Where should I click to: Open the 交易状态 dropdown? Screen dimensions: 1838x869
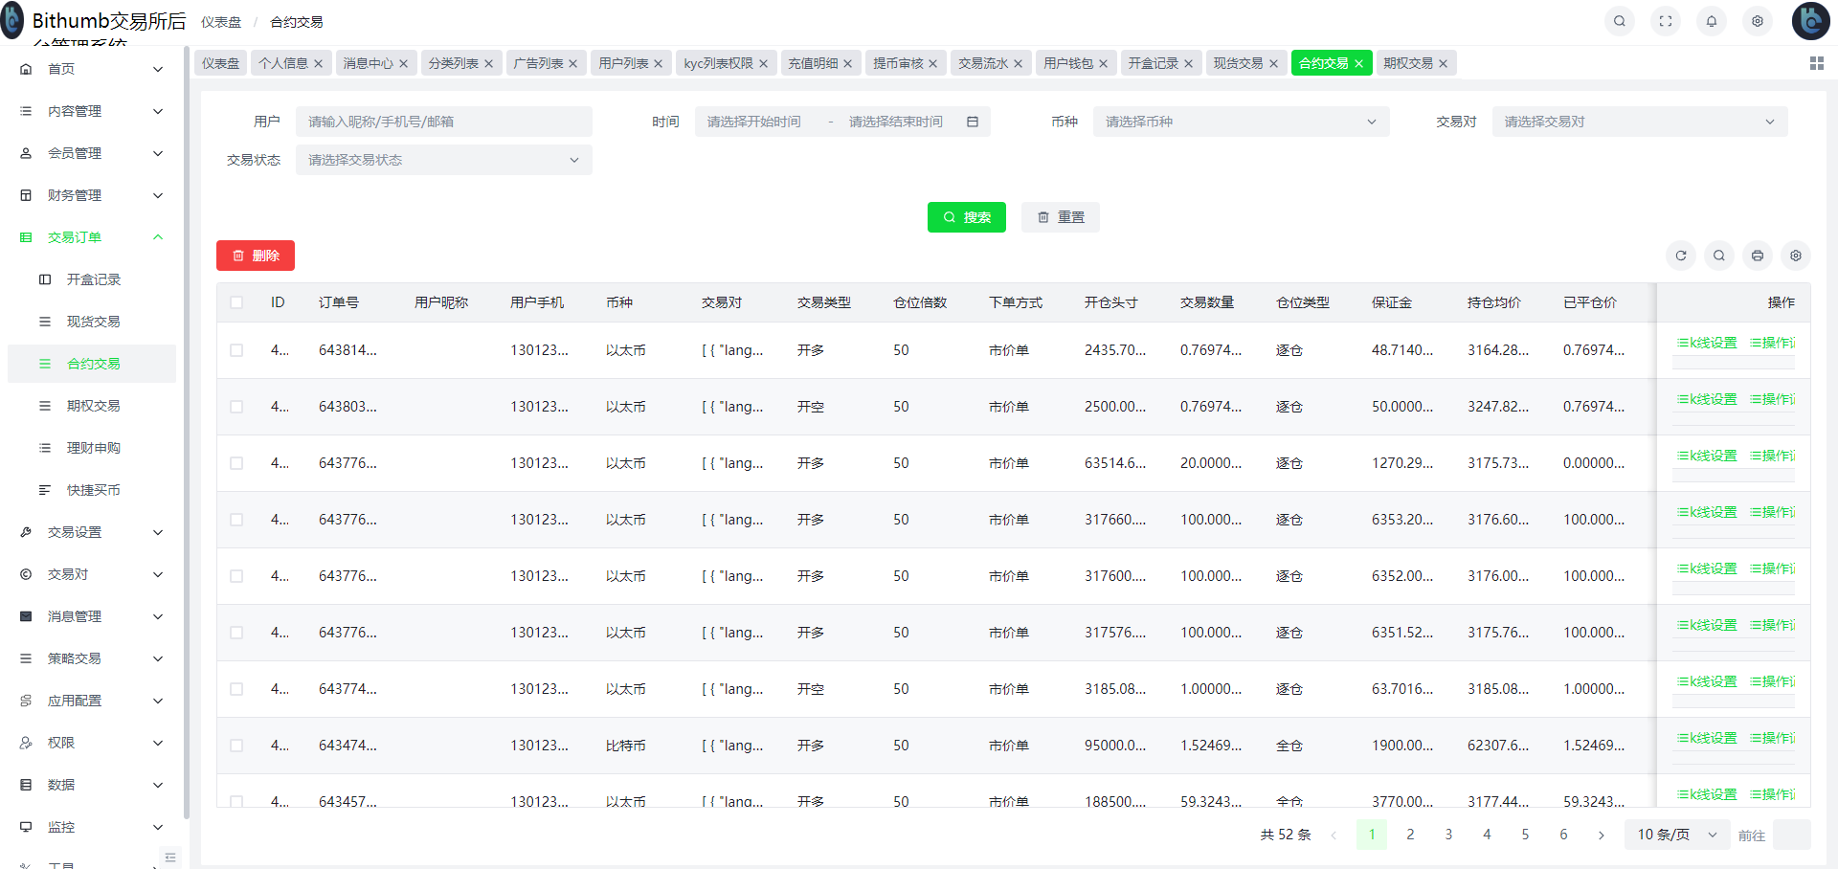point(443,160)
